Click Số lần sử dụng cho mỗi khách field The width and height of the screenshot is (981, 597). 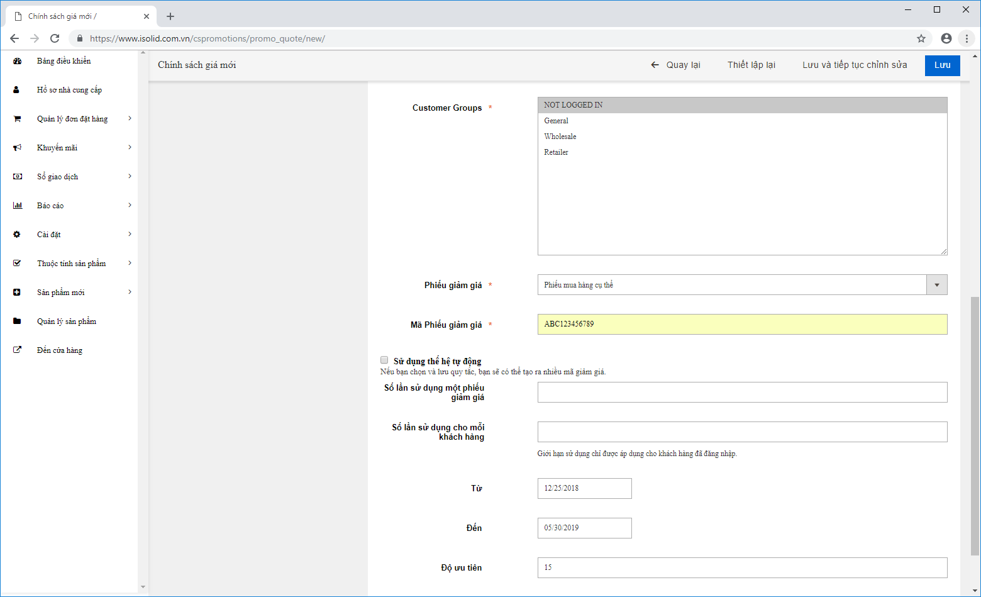click(x=742, y=432)
